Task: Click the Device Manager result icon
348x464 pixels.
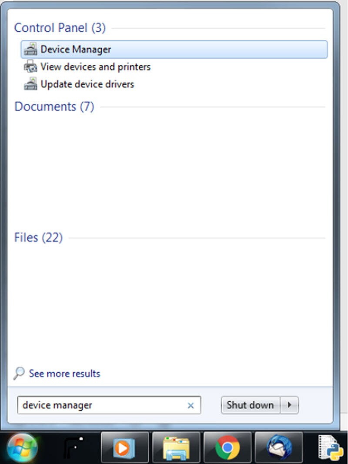Action: pos(30,50)
